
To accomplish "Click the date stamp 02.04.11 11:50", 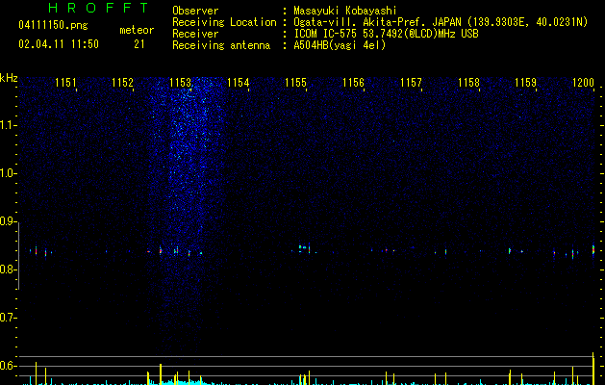I will [x=59, y=44].
